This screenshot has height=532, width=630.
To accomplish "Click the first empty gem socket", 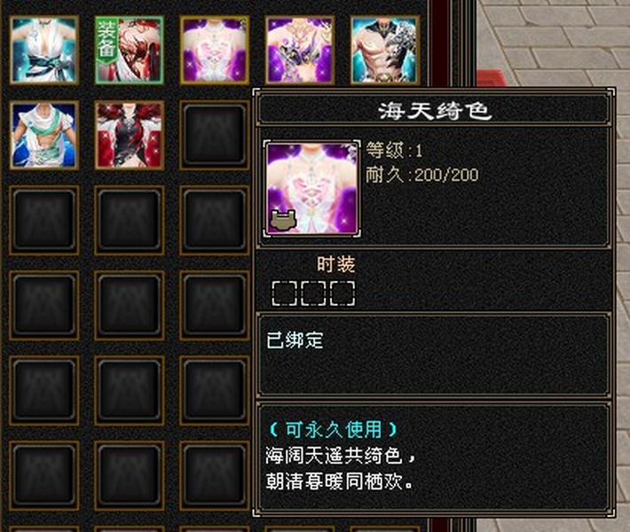I will (x=284, y=293).
